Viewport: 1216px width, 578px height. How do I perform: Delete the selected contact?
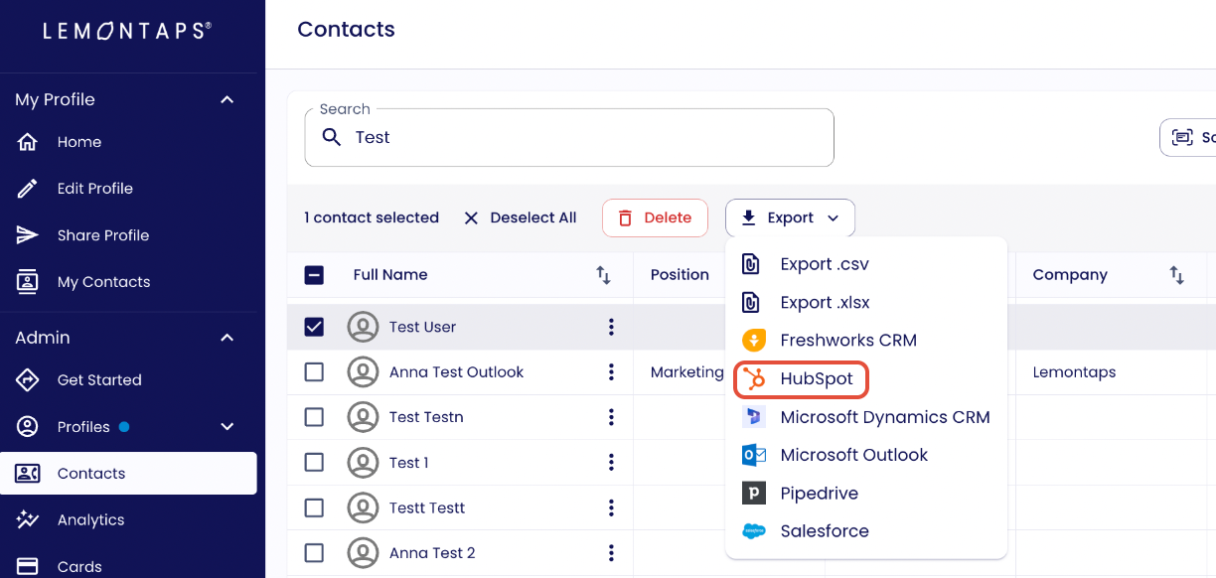(655, 217)
